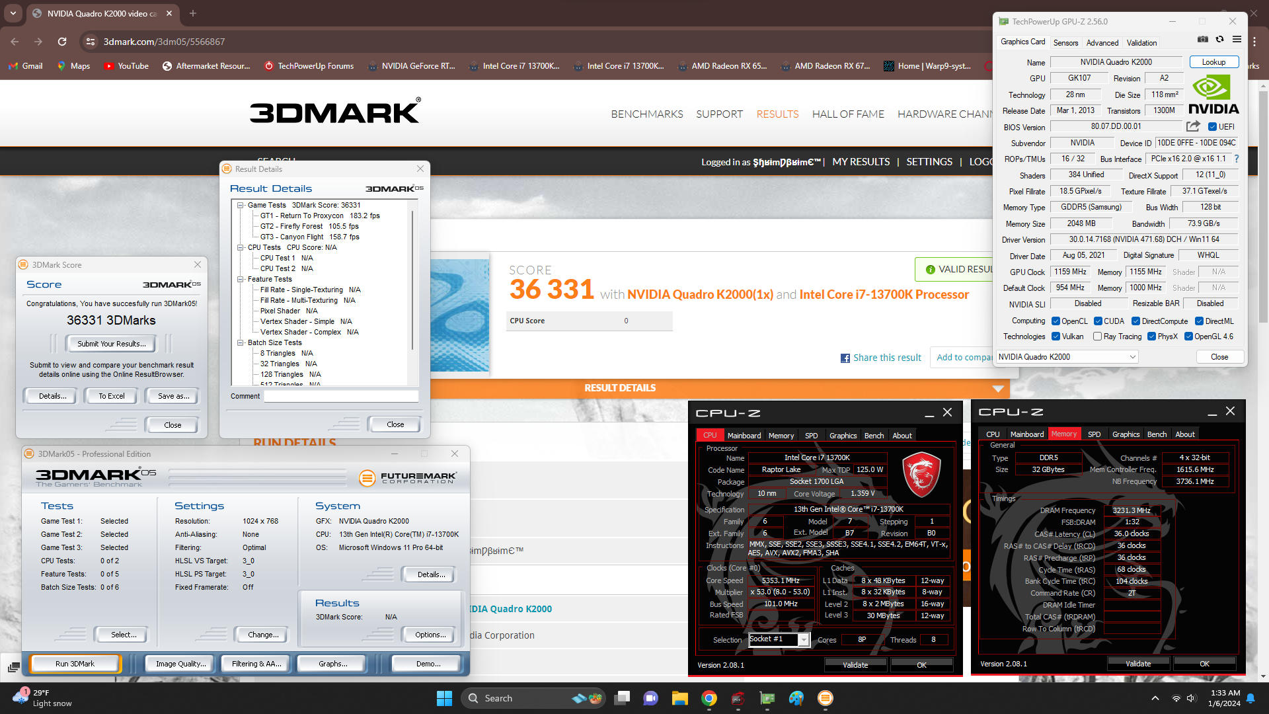Toggle the CUDA checkbox
This screenshot has width=1269, height=714.
click(x=1098, y=321)
